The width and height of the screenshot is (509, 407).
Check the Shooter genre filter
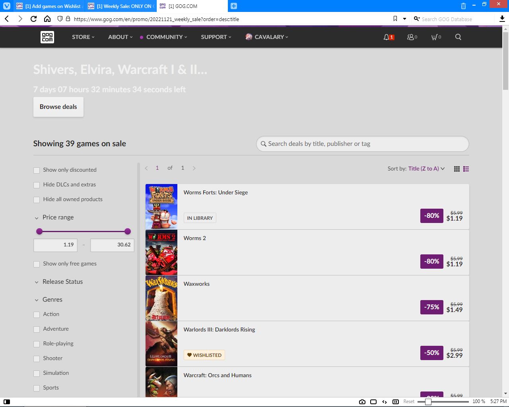(37, 359)
